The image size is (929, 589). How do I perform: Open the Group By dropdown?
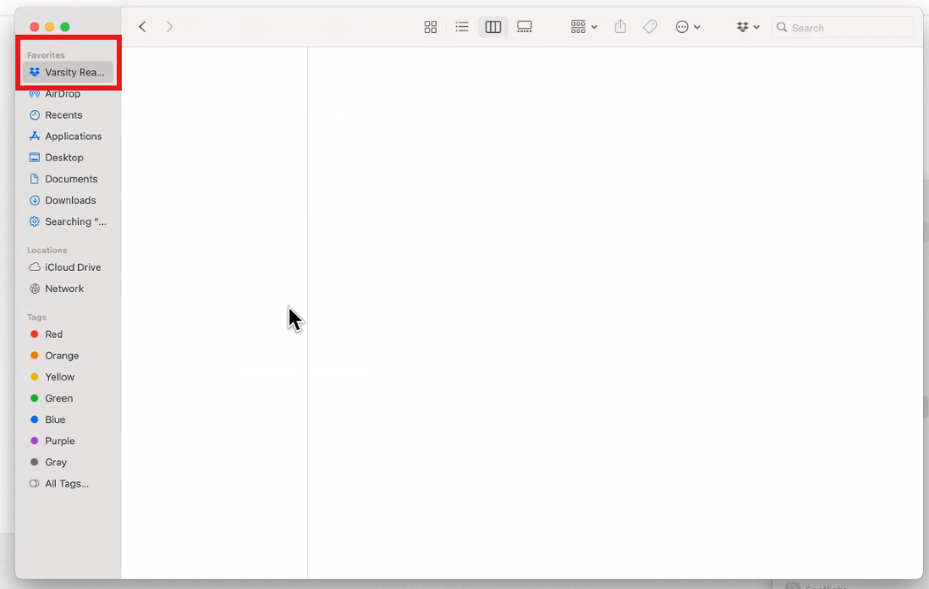click(x=584, y=27)
